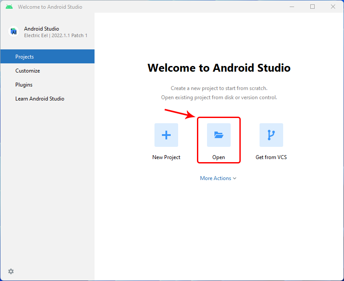Click the Android Studio app logo
This screenshot has width=344, height=281.
coord(14,32)
